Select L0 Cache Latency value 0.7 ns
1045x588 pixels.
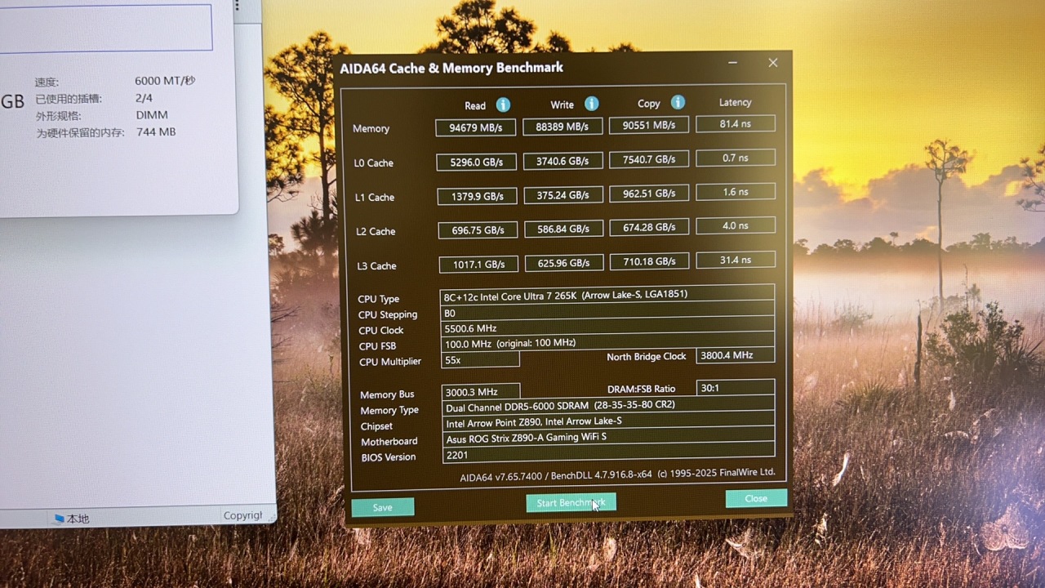[x=736, y=158]
